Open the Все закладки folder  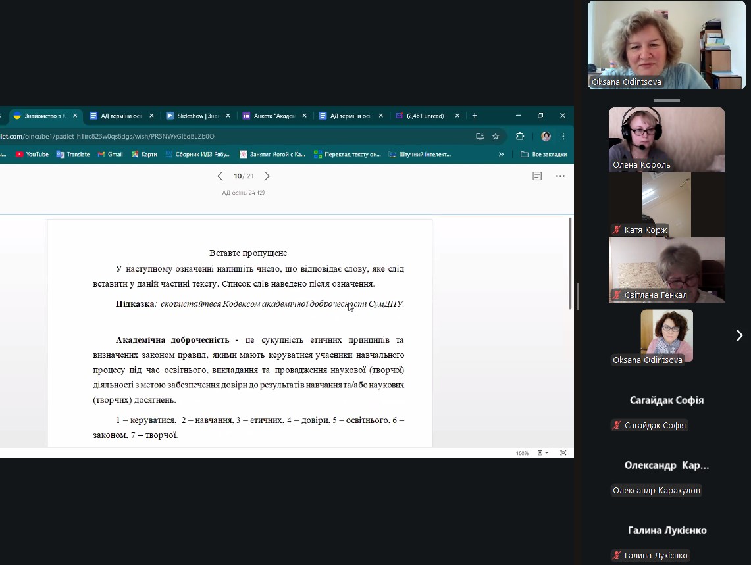tap(544, 155)
